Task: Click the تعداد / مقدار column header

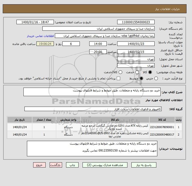Action: (44, 120)
